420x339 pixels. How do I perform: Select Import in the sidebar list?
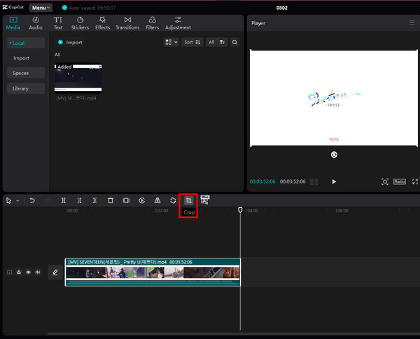[x=21, y=58]
